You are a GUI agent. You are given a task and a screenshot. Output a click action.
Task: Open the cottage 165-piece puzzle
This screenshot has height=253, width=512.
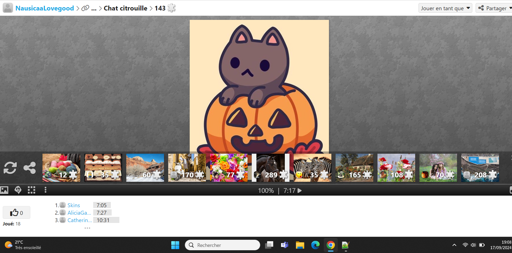(x=355, y=168)
